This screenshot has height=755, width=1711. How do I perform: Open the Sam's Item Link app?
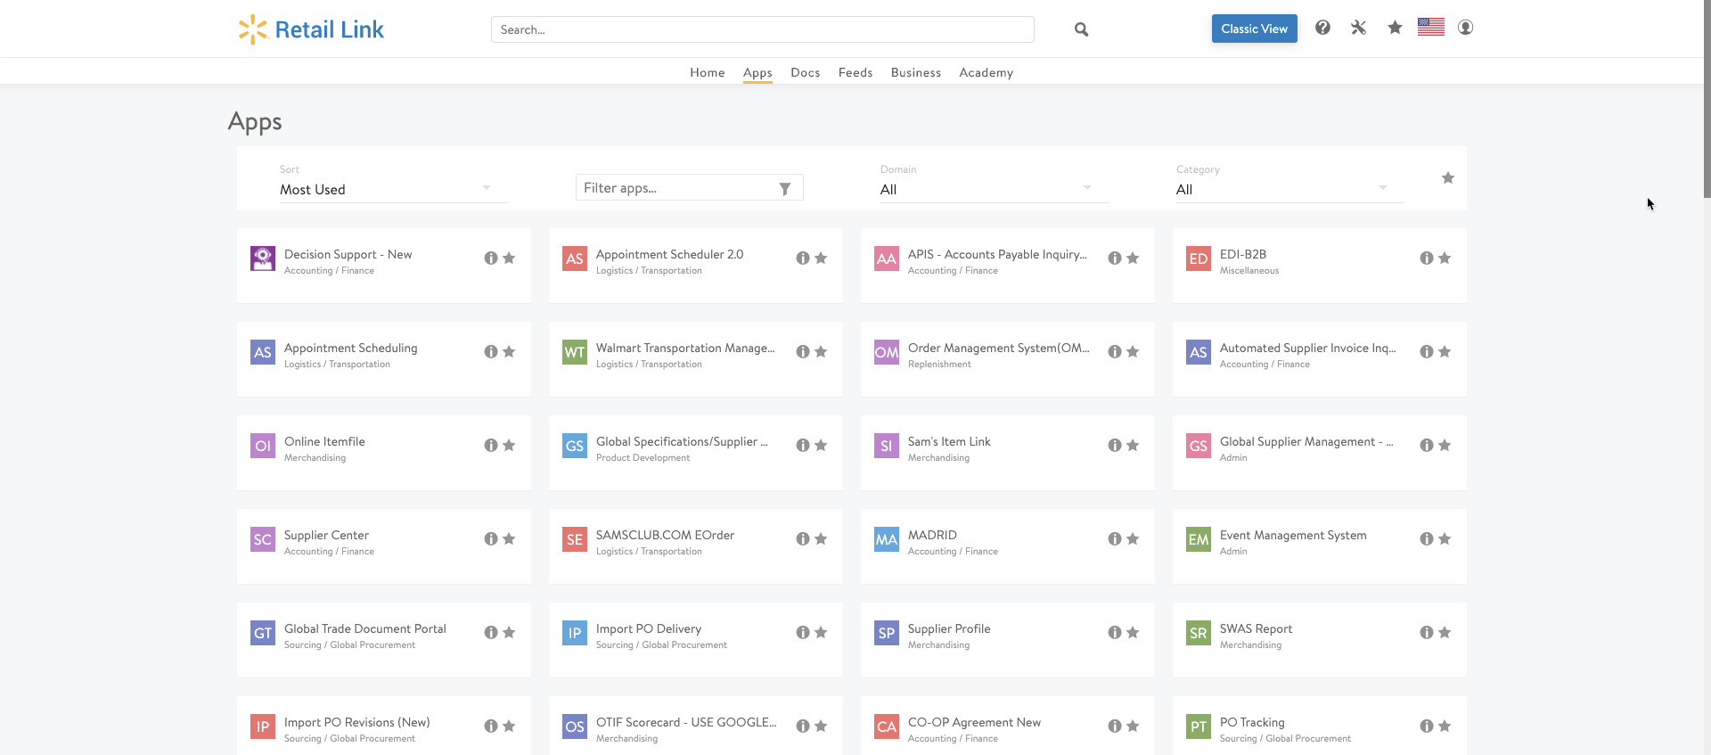click(949, 441)
